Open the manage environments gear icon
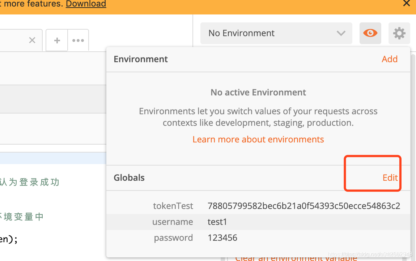The height and width of the screenshot is (261, 416). tap(399, 33)
